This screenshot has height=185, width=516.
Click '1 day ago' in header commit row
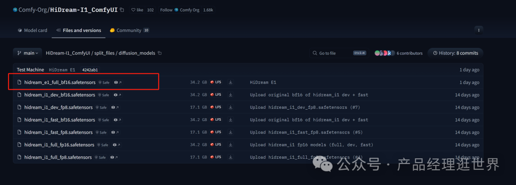click(x=469, y=70)
